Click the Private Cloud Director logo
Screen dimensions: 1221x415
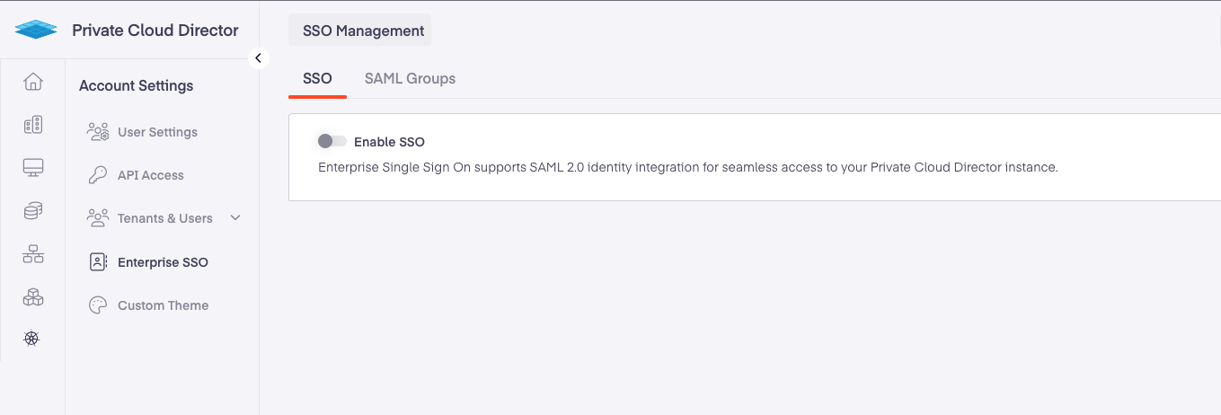36,31
